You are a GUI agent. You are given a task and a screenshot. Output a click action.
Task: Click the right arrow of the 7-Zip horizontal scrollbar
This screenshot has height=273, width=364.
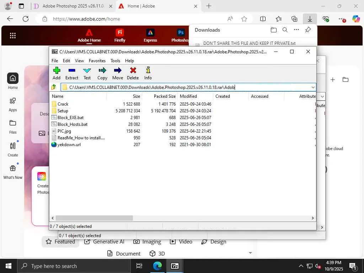(313, 218)
